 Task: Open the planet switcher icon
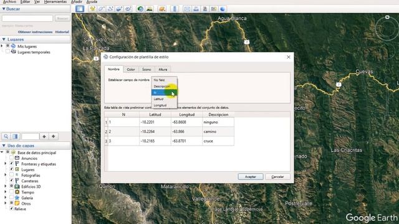[x=162, y=9]
